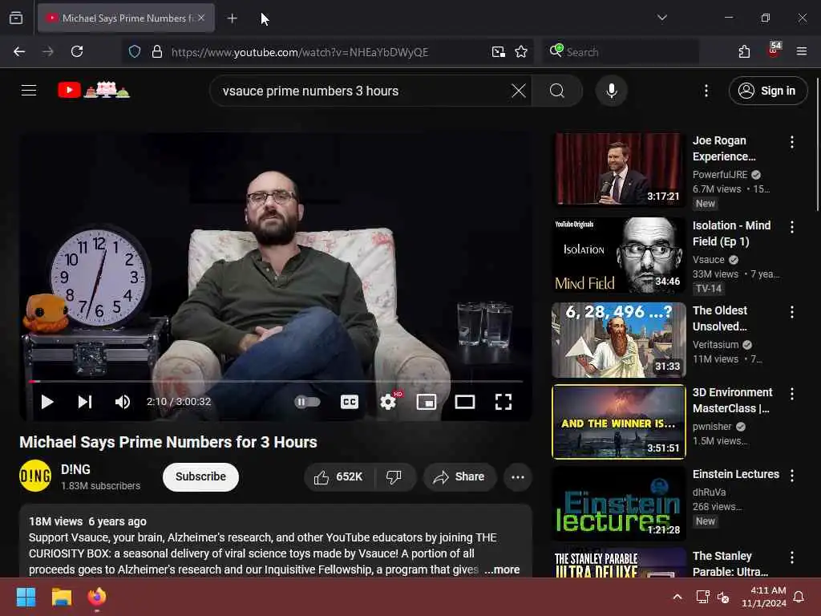
Task: Bookmark this page with star
Action: pyautogui.click(x=521, y=51)
